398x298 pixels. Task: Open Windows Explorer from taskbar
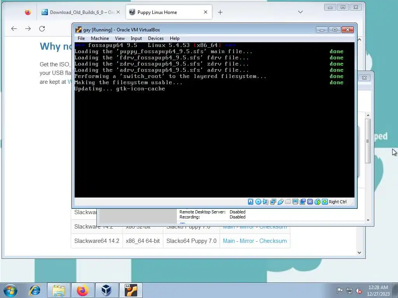[x=59, y=290]
